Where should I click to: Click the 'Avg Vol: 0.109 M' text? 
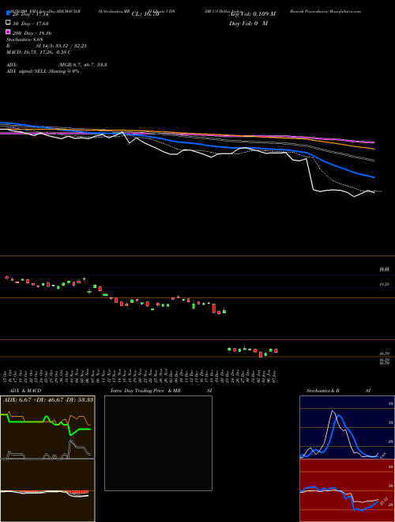tap(252, 14)
